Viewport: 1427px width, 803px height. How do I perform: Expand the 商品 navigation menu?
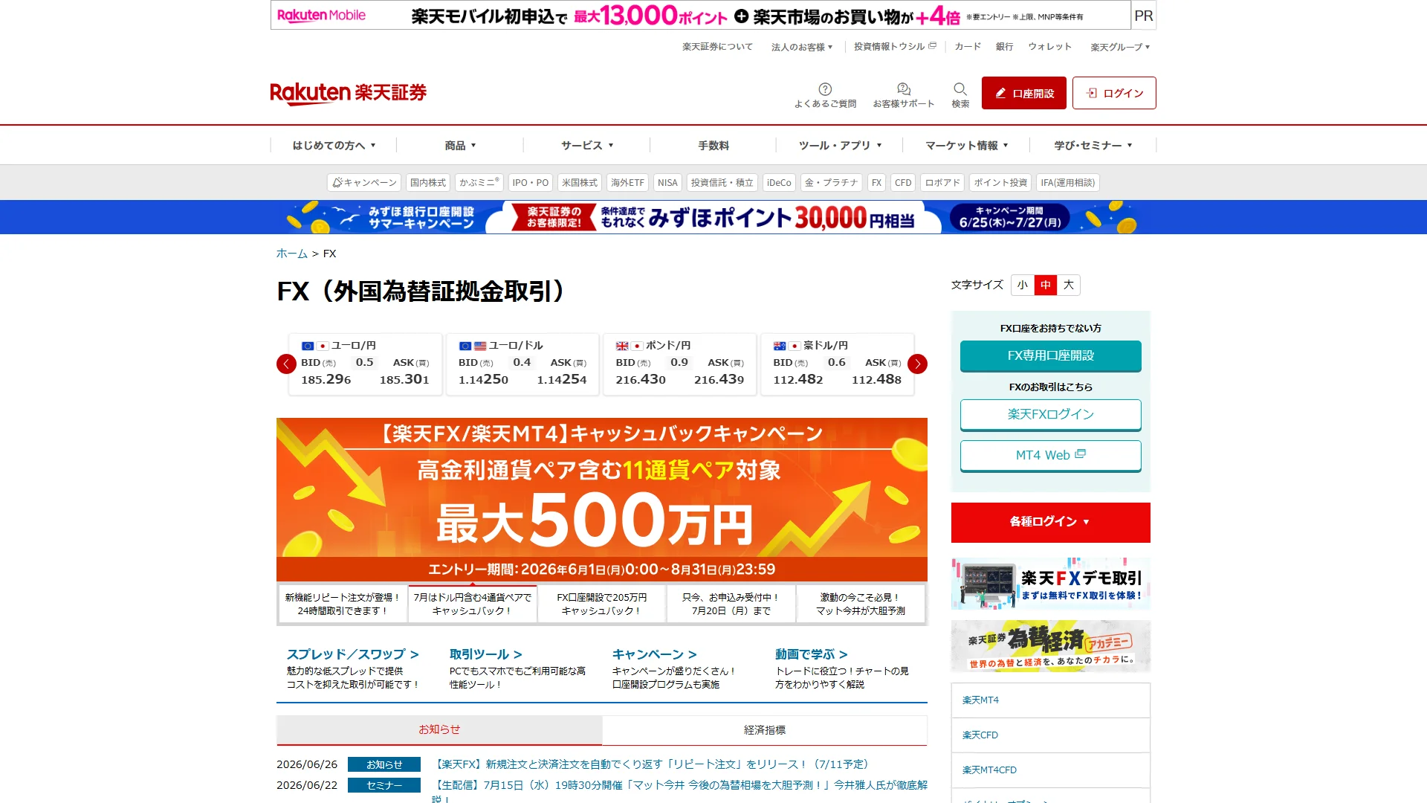(460, 146)
